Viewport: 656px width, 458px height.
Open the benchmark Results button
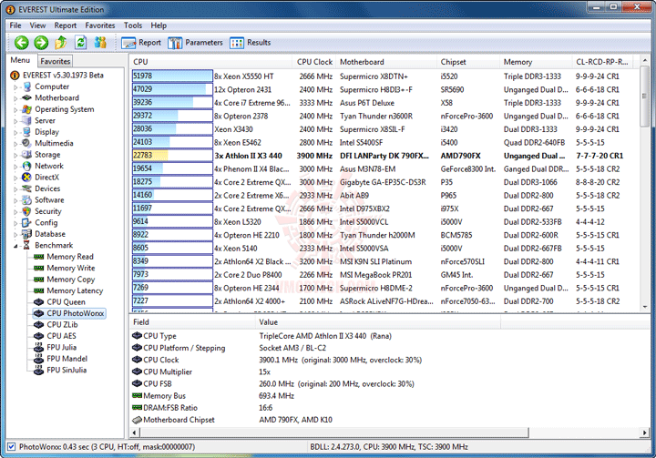coord(251,43)
